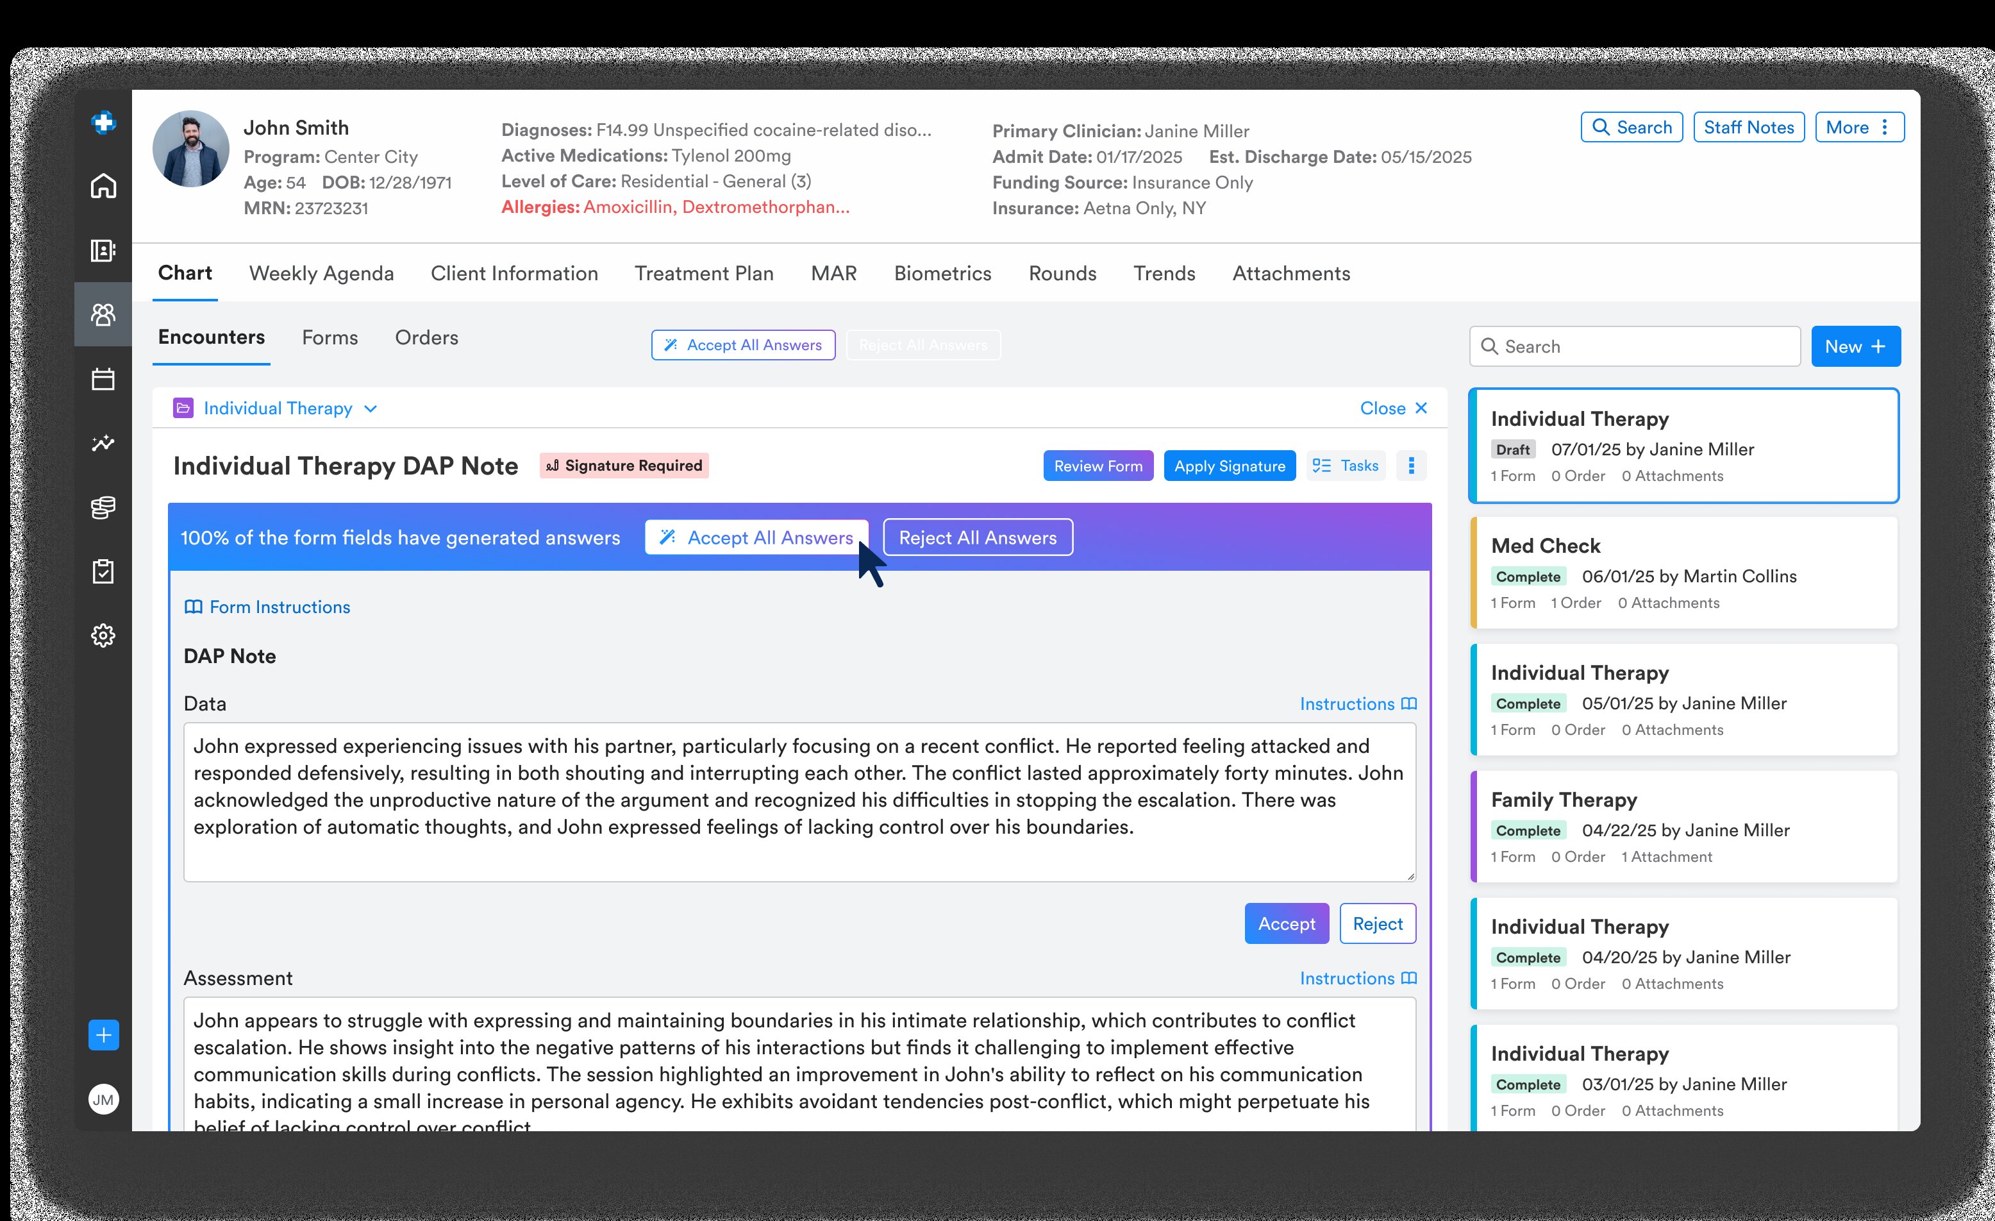
Task: Click the blue plus quick-add icon
Action: click(104, 1035)
